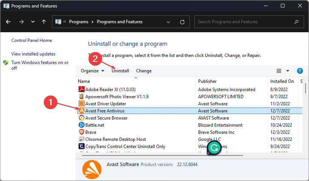Viewport: 309px width, 181px height.
Task: Click the Change toolbar button
Action: [x=144, y=71]
